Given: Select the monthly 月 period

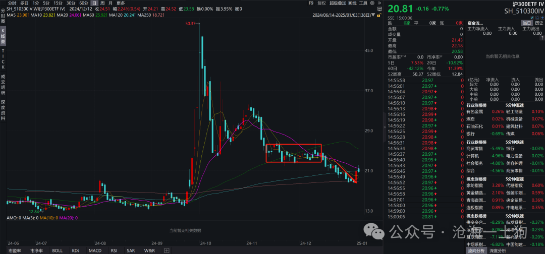Looking at the screenshot, I should [x=111, y=3].
